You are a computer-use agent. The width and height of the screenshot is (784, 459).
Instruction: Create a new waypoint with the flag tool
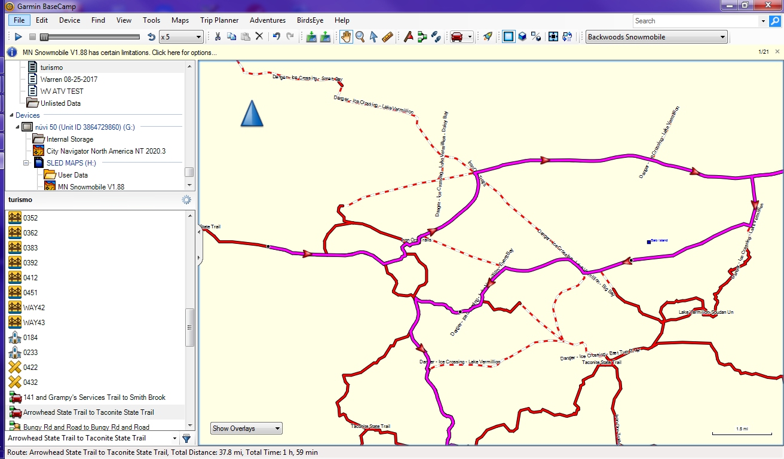click(x=409, y=36)
